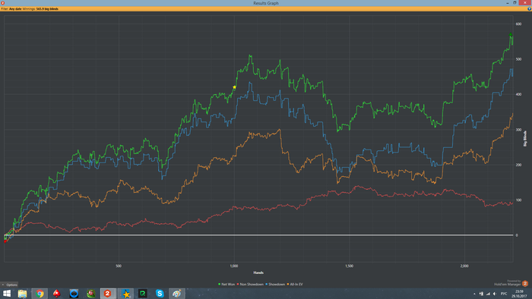This screenshot has height=299, width=532.
Task: Open PokerStars red spade taskbar icon
Action: point(57,293)
